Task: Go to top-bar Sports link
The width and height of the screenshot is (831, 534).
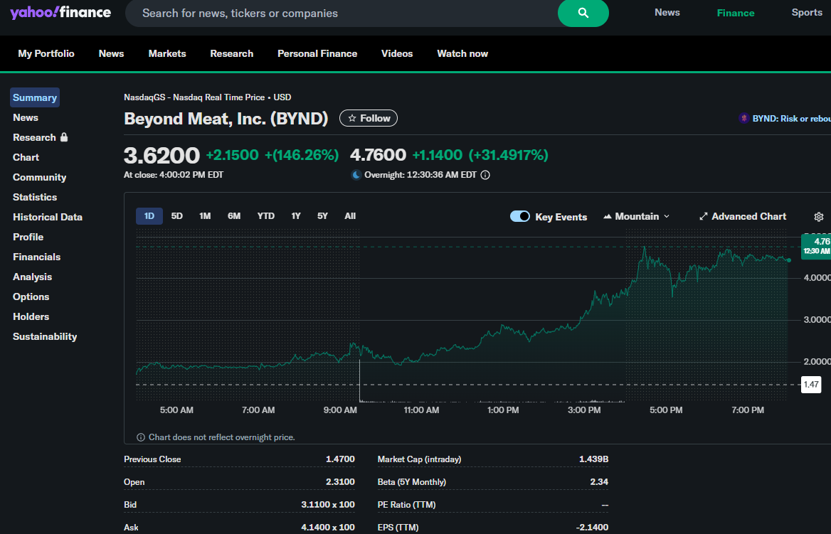Action: pyautogui.click(x=807, y=13)
